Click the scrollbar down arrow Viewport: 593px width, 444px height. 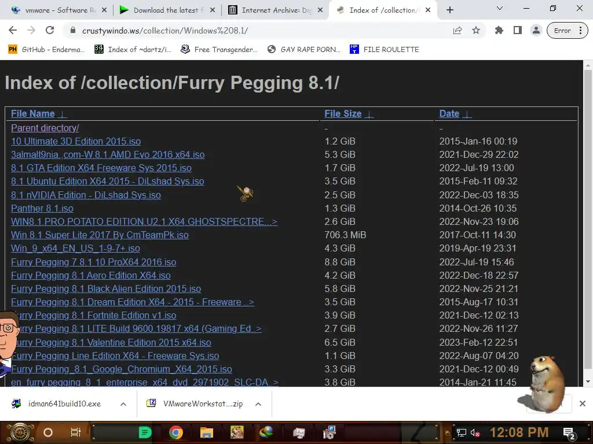click(588, 382)
